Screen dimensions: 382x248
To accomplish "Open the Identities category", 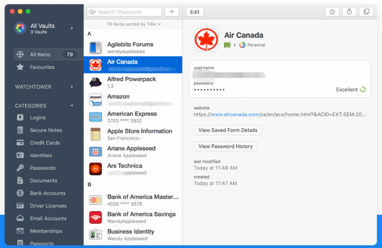I will click(41, 155).
